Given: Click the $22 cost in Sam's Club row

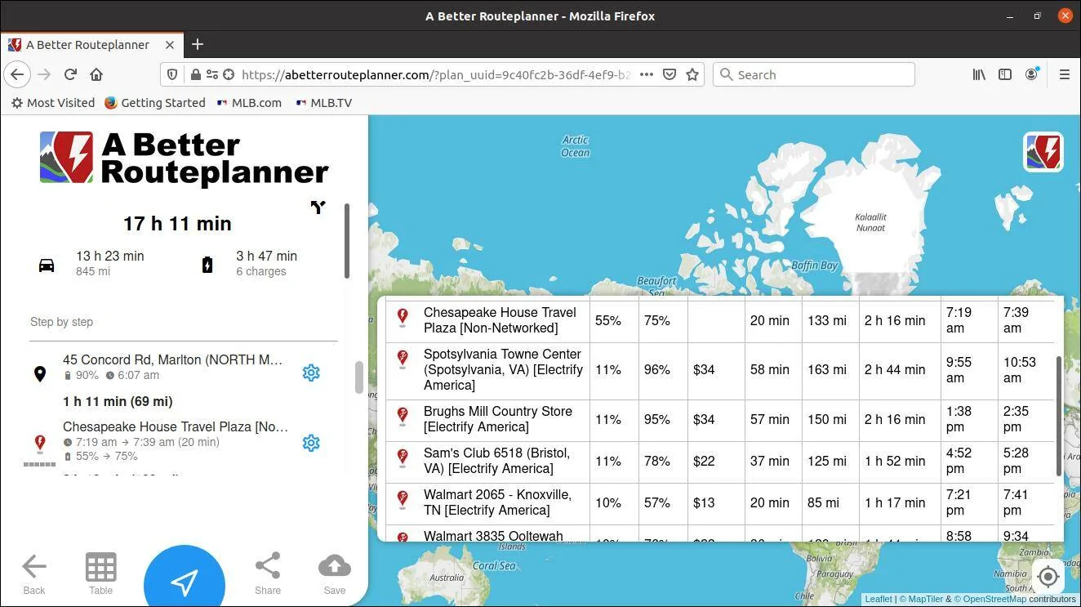Looking at the screenshot, I should pos(704,461).
